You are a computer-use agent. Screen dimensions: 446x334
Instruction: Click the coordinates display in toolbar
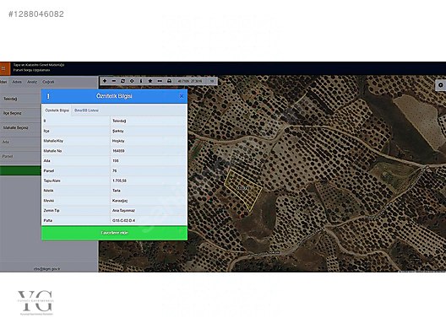point(190,81)
